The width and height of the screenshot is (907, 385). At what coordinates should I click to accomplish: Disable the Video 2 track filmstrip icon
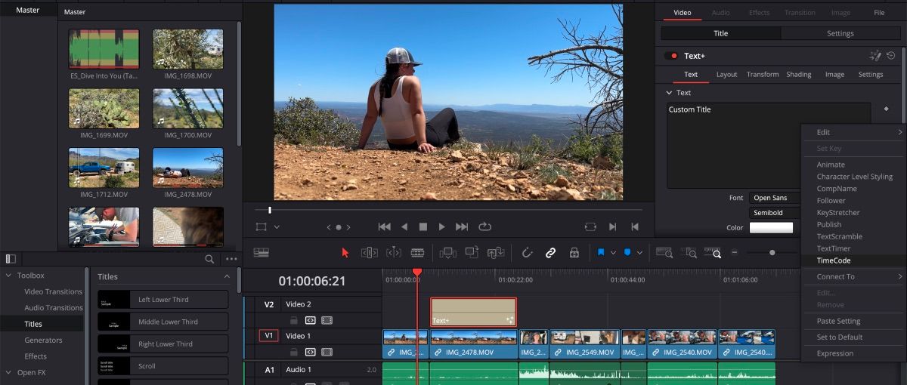click(x=327, y=320)
